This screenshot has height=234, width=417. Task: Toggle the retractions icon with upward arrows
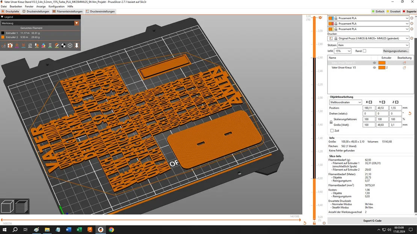pos(17,46)
